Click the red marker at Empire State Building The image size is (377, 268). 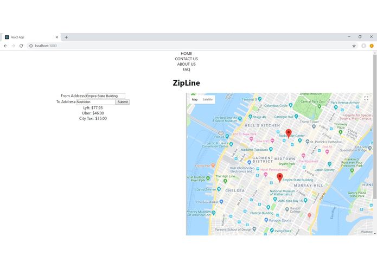279,177
